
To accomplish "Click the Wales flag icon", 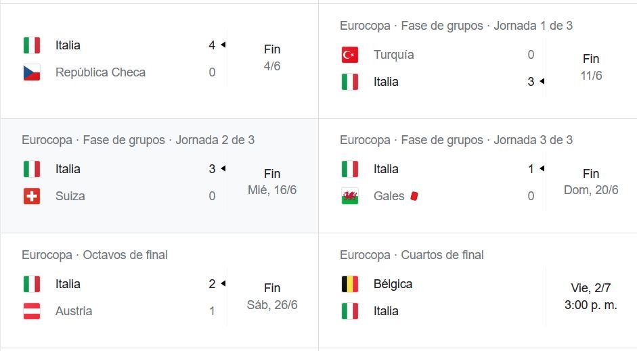I will 350,196.
